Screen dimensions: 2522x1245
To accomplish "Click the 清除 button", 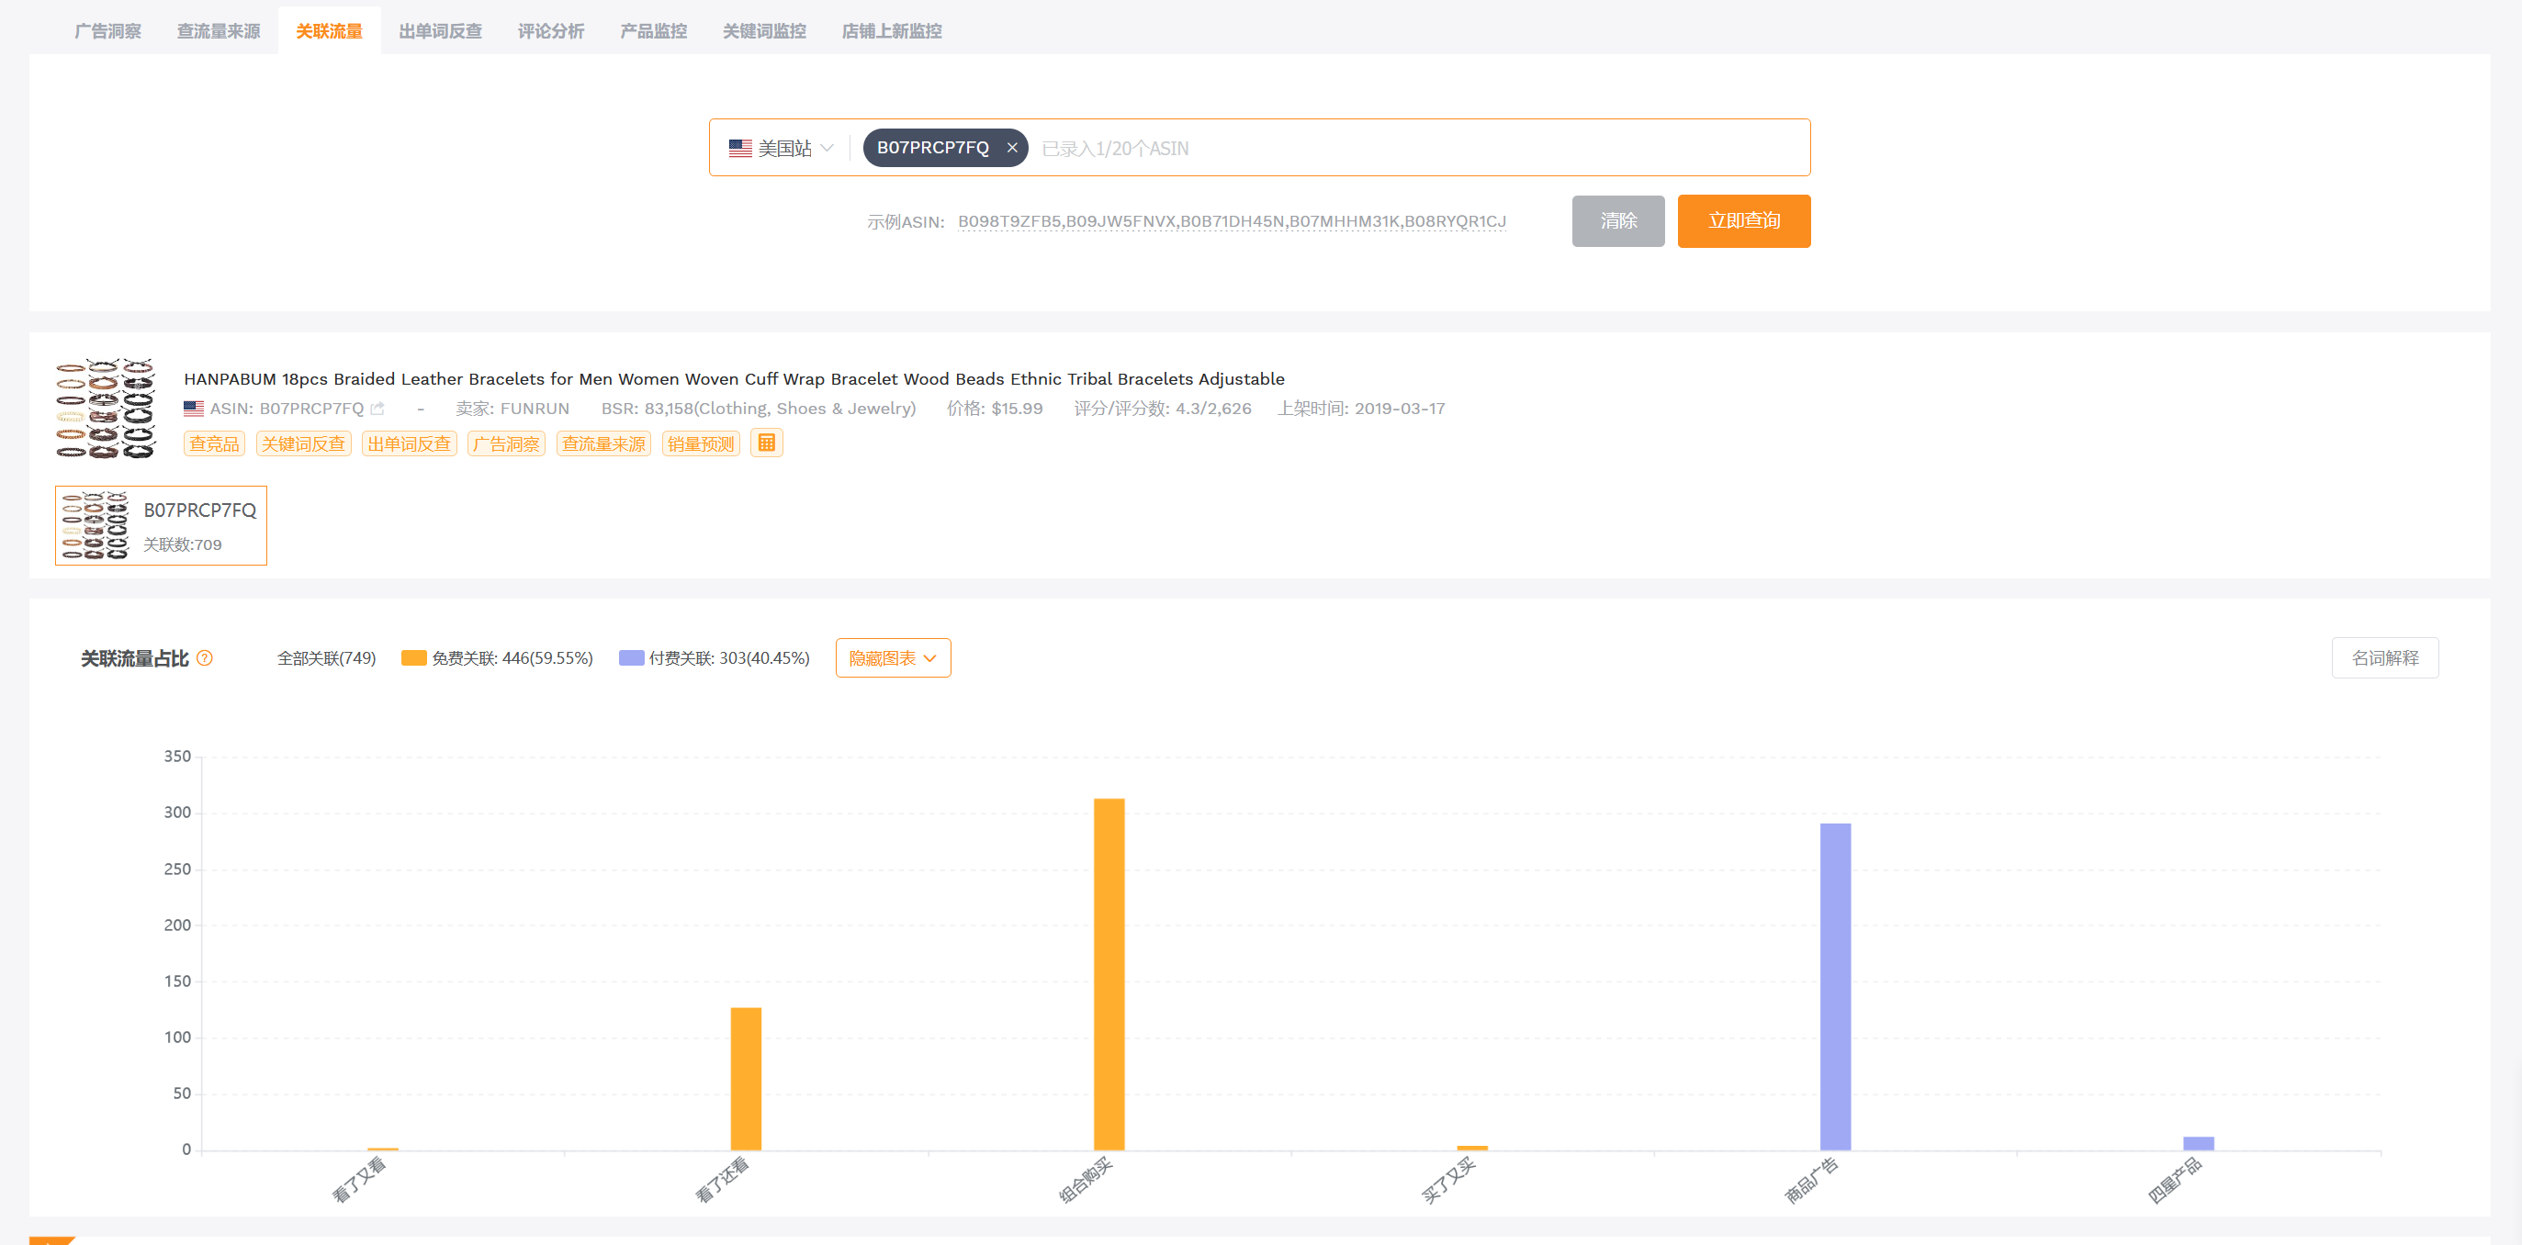I will point(1618,221).
